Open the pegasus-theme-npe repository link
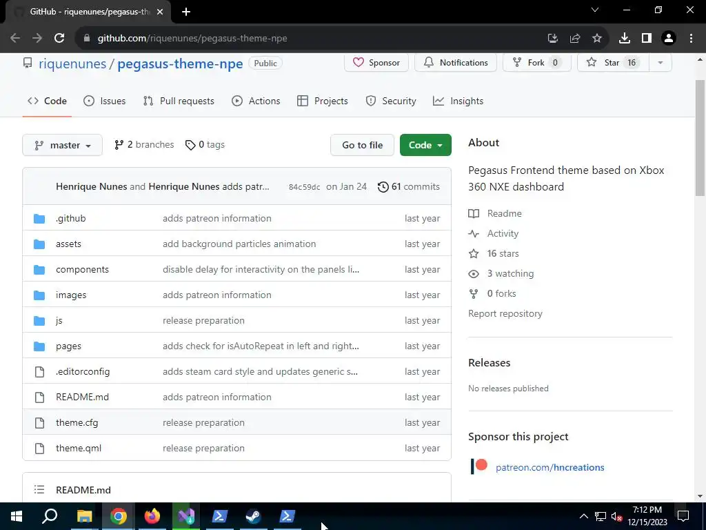The image size is (706, 530). click(x=180, y=63)
